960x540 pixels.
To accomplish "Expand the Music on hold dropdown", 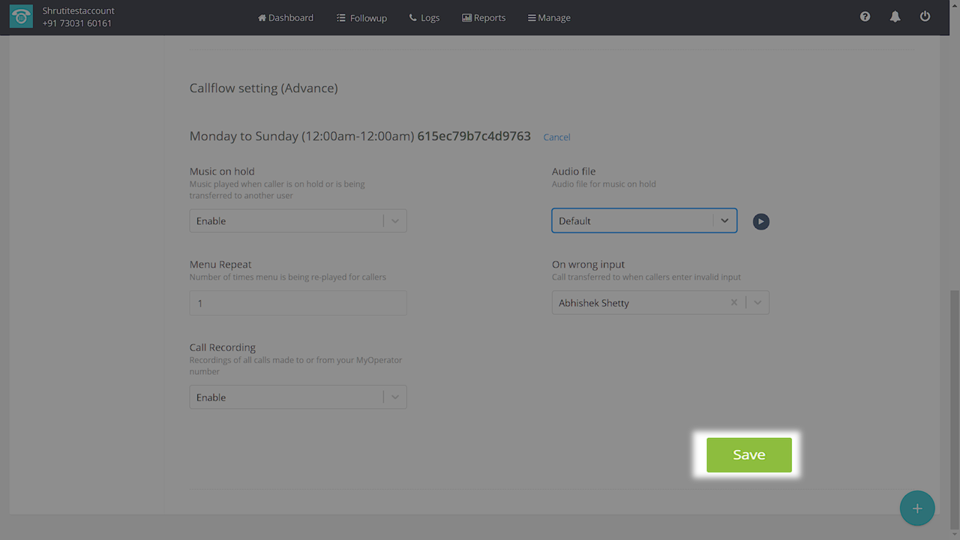I will pos(395,221).
